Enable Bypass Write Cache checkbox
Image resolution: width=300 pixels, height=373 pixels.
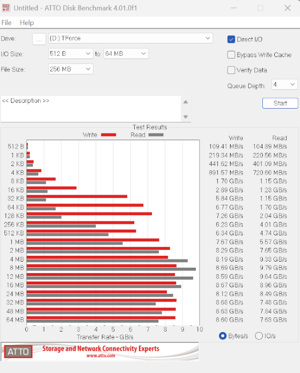[x=231, y=55]
